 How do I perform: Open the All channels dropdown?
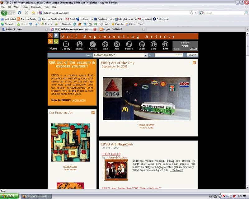coord(107,24)
